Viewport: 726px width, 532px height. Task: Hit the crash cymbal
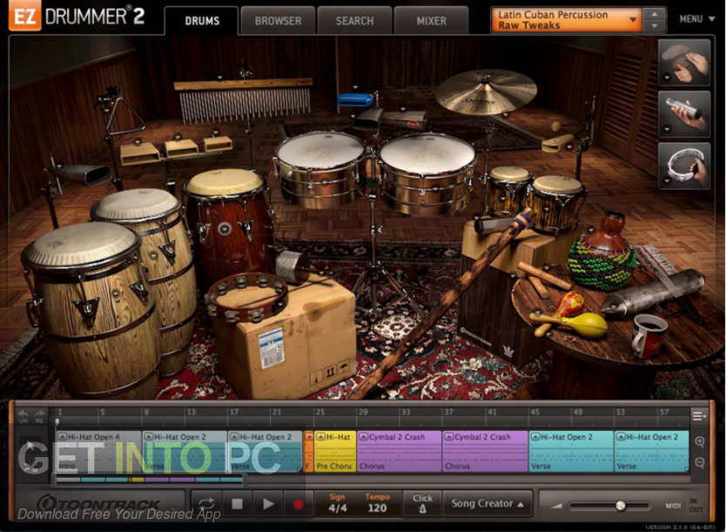point(485,91)
